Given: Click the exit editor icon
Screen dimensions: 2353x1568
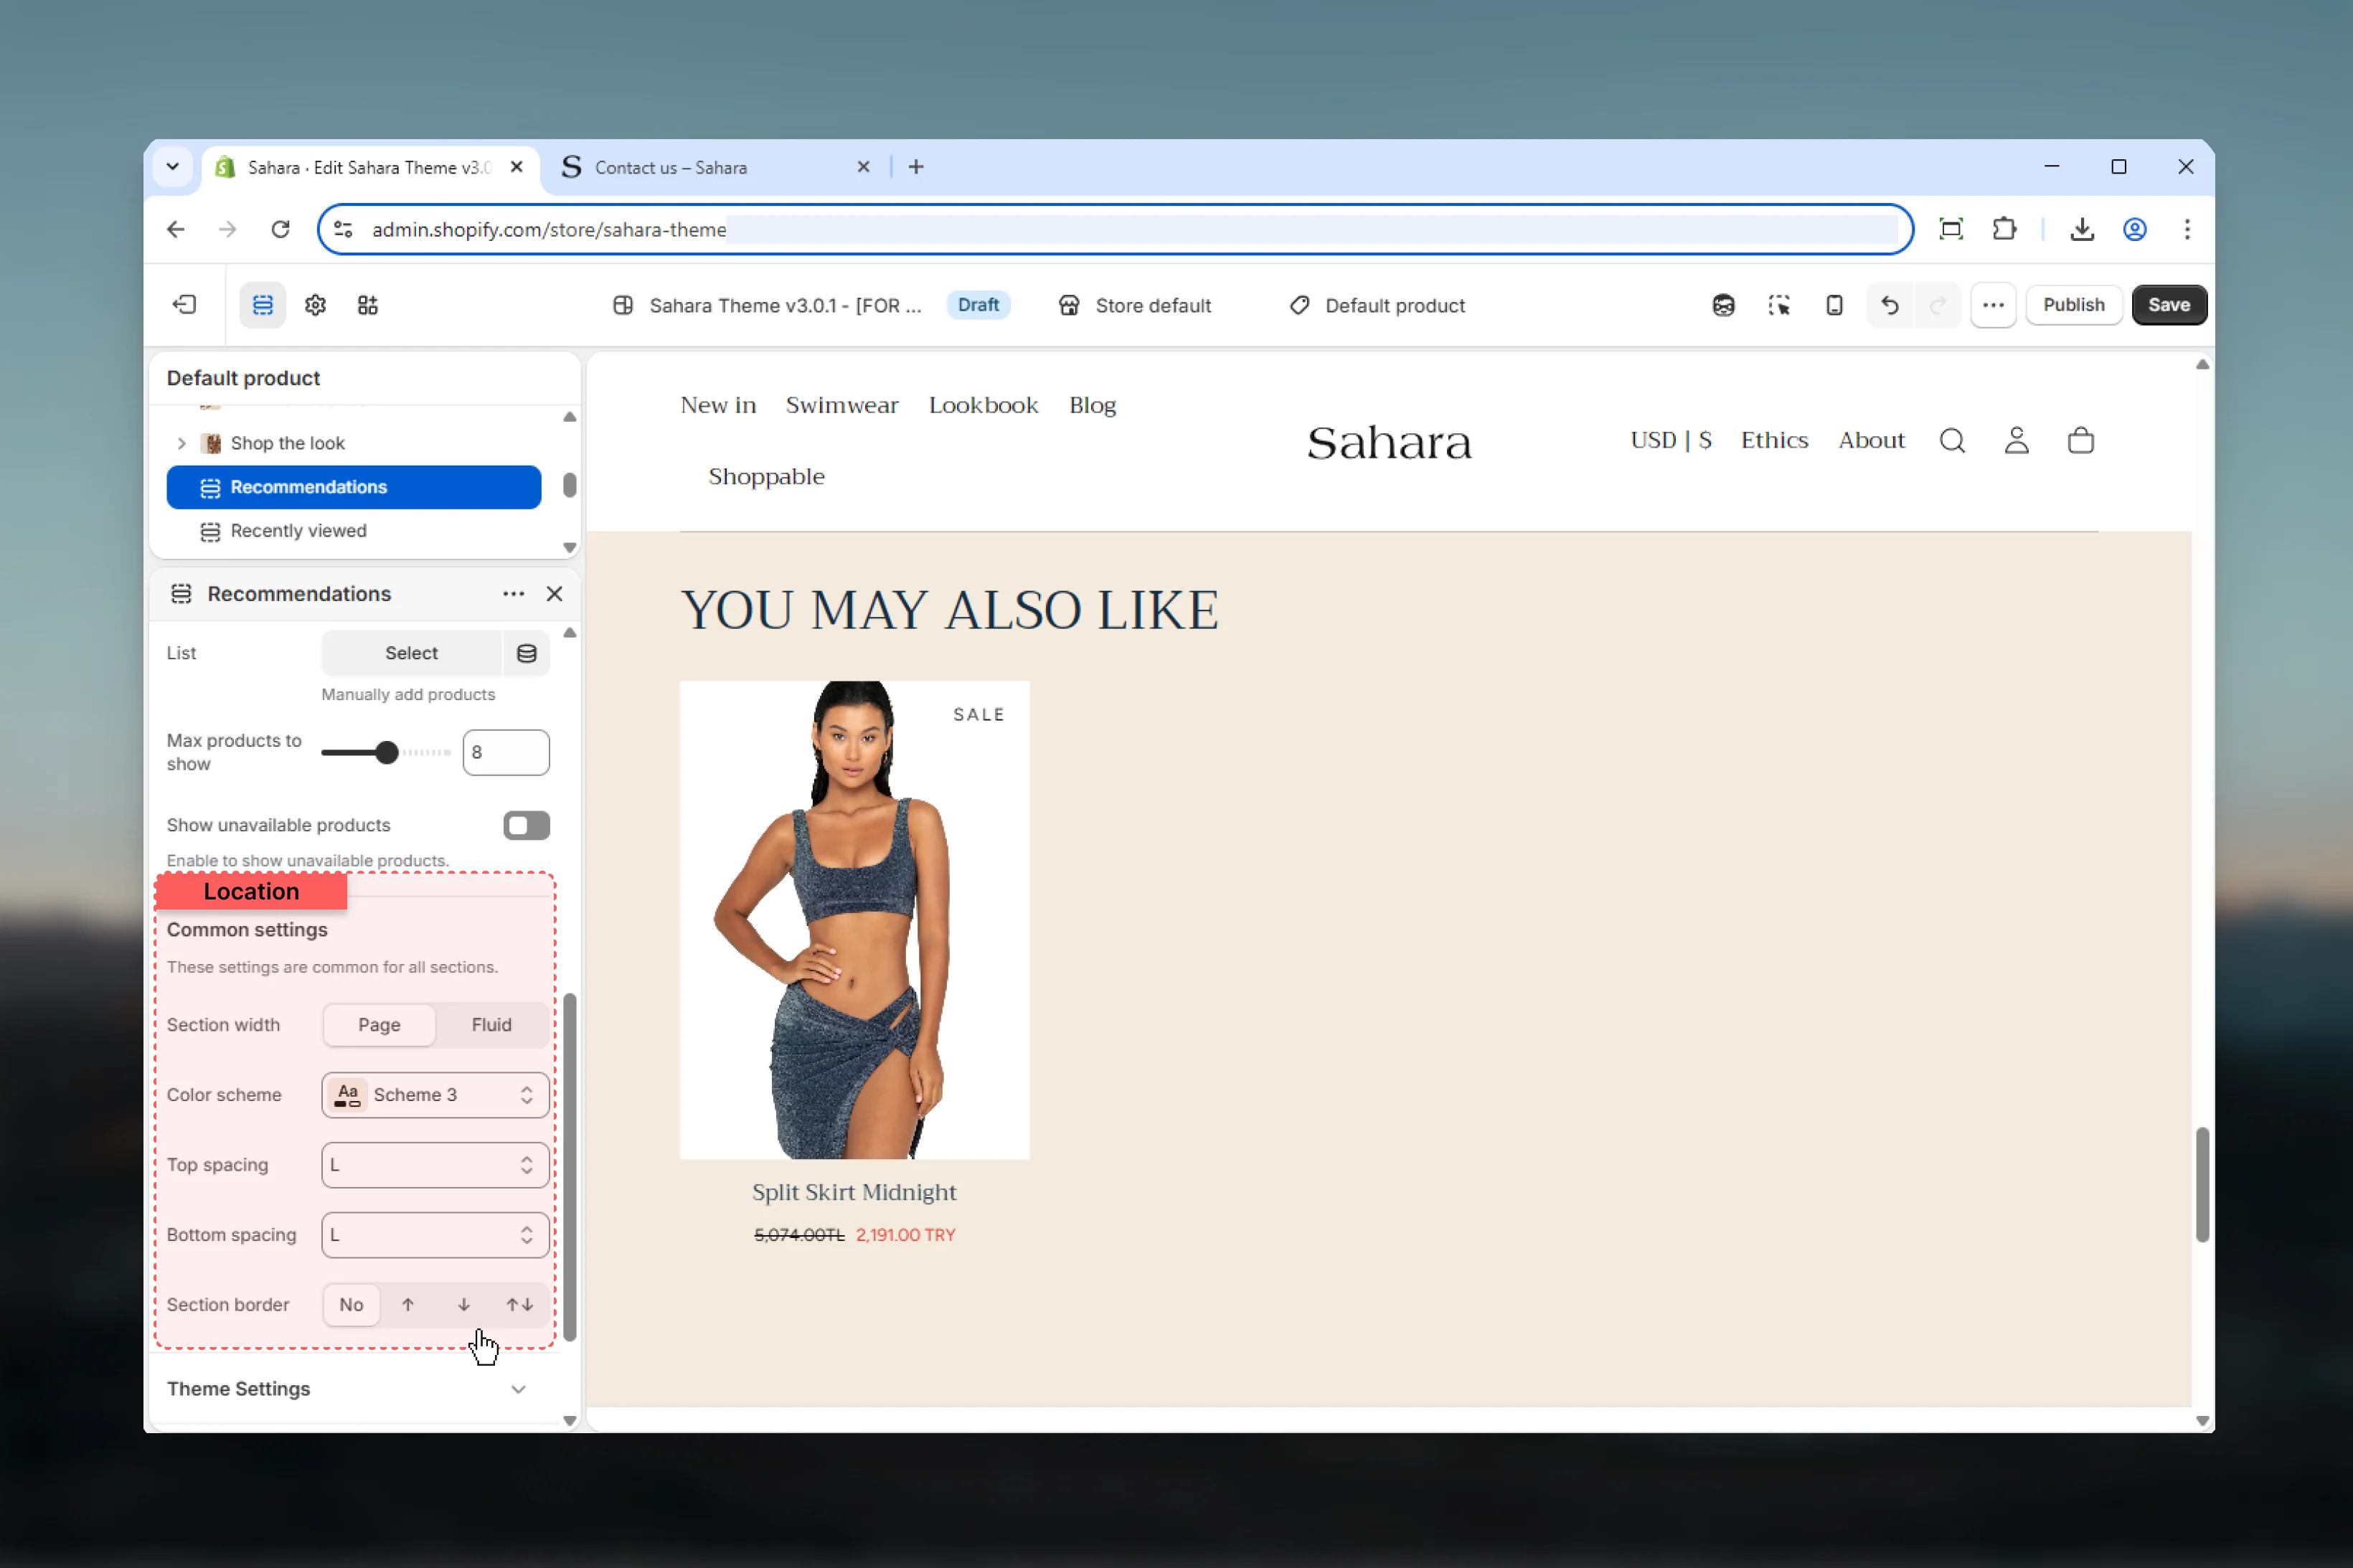Looking at the screenshot, I should point(185,305).
